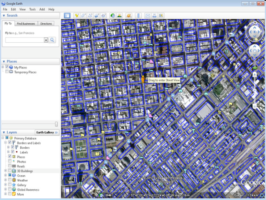Click the Print icon in toolbar
Image resolution: width=266 pixels, height=200 pixels.
[x=155, y=16]
